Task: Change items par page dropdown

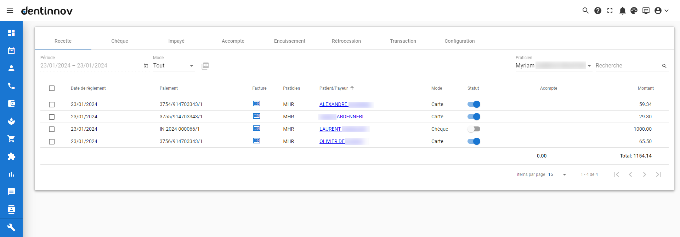Action: [x=557, y=174]
